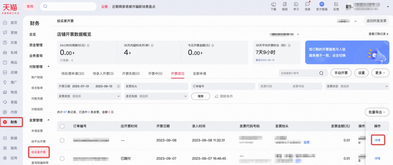The image size is (393, 165).
Task: Contact 官方客服 via header icon
Action: [x=322, y=4]
